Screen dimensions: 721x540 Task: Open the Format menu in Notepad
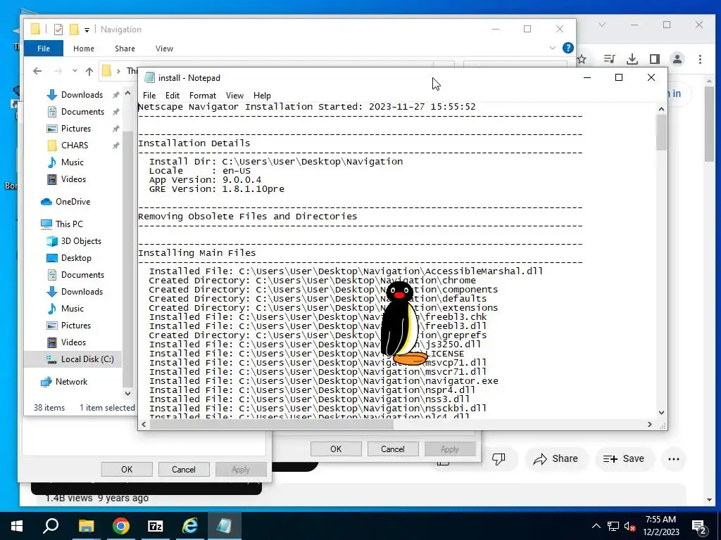pyautogui.click(x=202, y=96)
